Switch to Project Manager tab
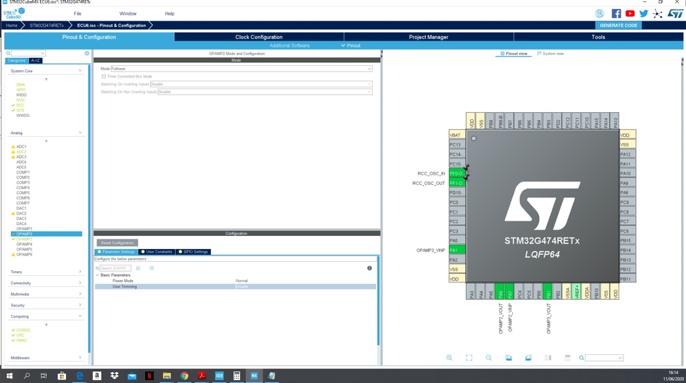This screenshot has width=686, height=383. coord(429,37)
